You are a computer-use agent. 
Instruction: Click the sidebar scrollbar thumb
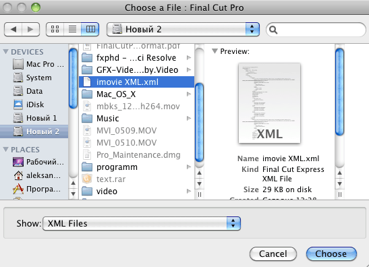[73, 78]
